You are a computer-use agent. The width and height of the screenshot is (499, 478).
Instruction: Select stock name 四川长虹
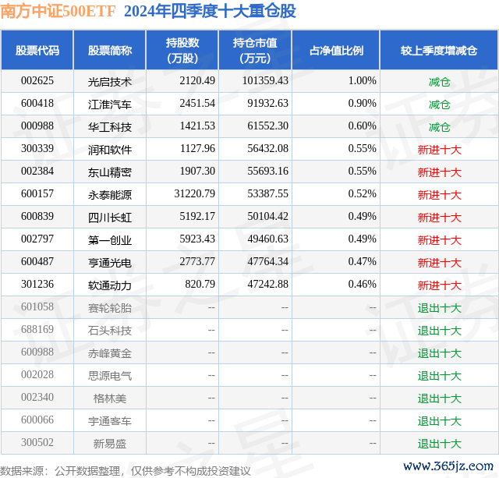pos(110,218)
